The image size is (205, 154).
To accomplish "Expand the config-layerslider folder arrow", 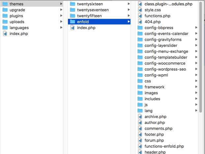I will point(196,45).
